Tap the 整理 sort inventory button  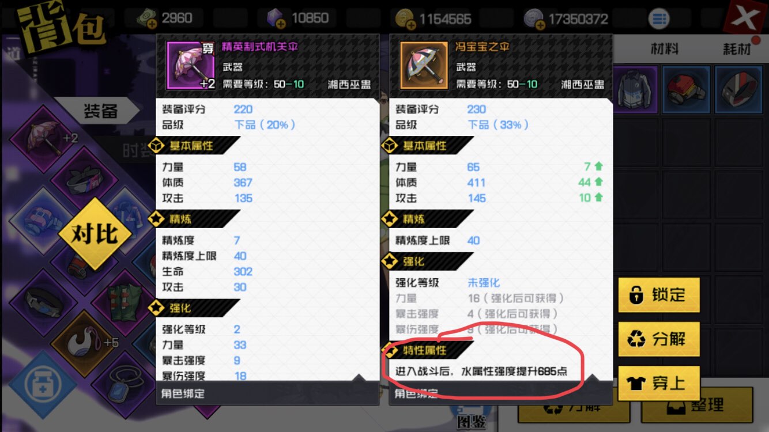[698, 405]
